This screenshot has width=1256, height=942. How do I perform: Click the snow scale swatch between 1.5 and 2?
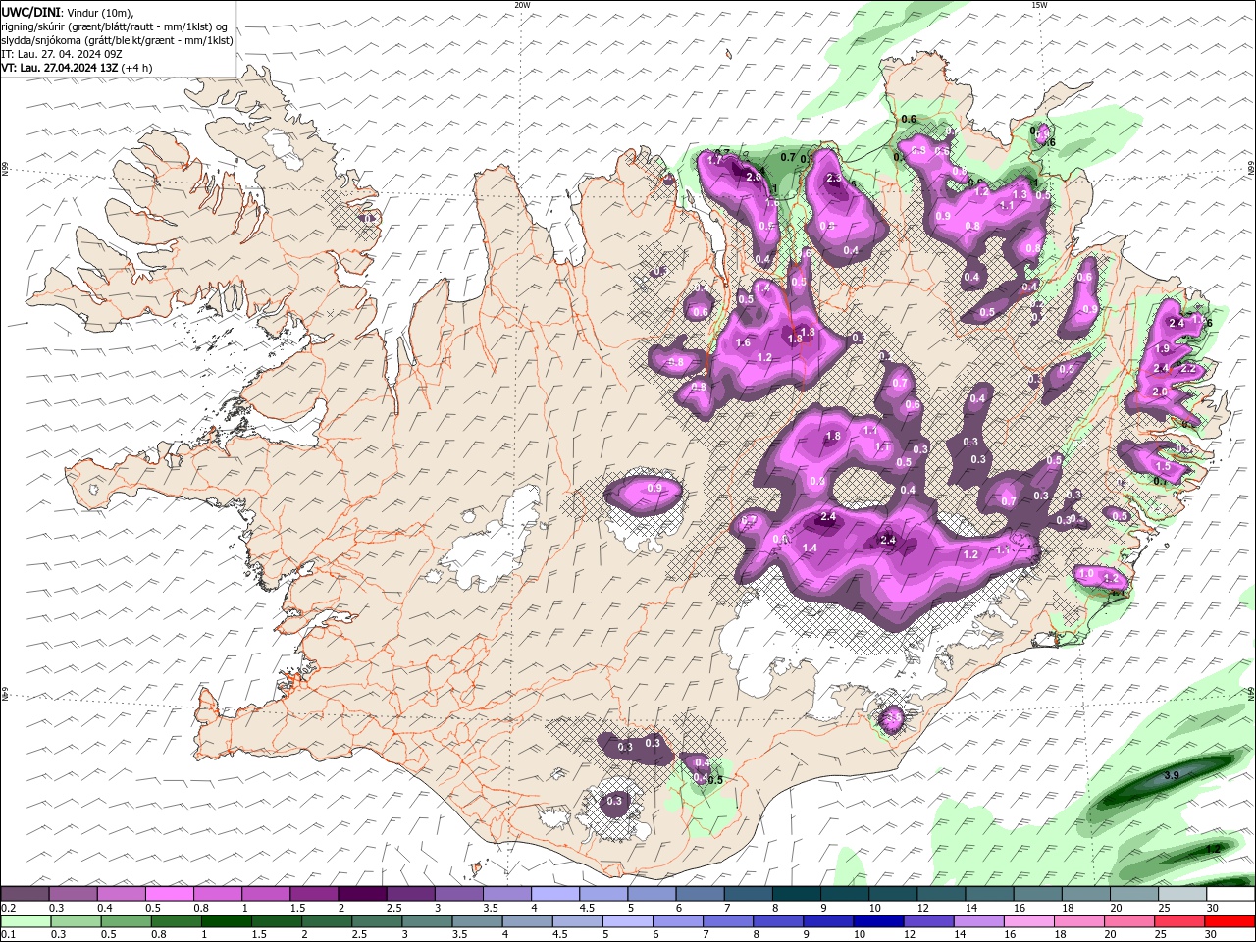(314, 894)
